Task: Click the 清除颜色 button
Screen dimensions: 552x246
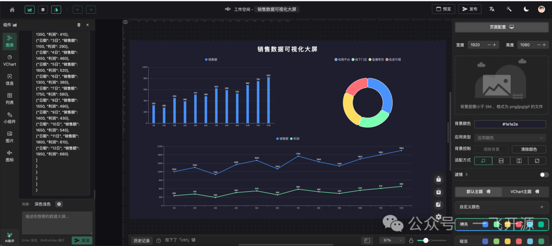Action: (x=529, y=149)
